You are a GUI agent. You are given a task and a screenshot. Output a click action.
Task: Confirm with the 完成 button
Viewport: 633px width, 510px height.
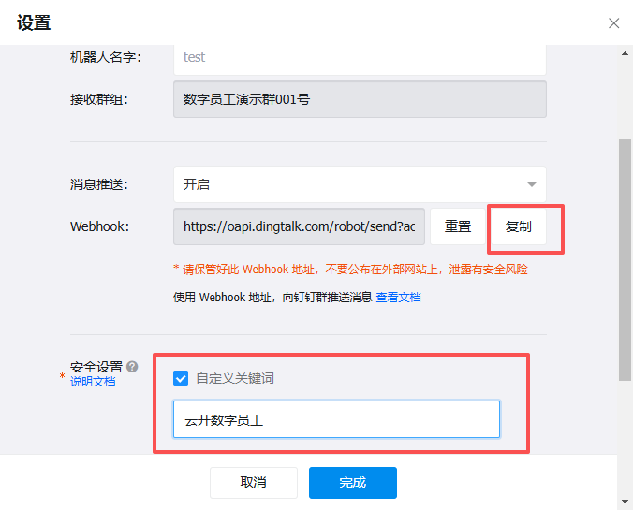click(x=353, y=483)
